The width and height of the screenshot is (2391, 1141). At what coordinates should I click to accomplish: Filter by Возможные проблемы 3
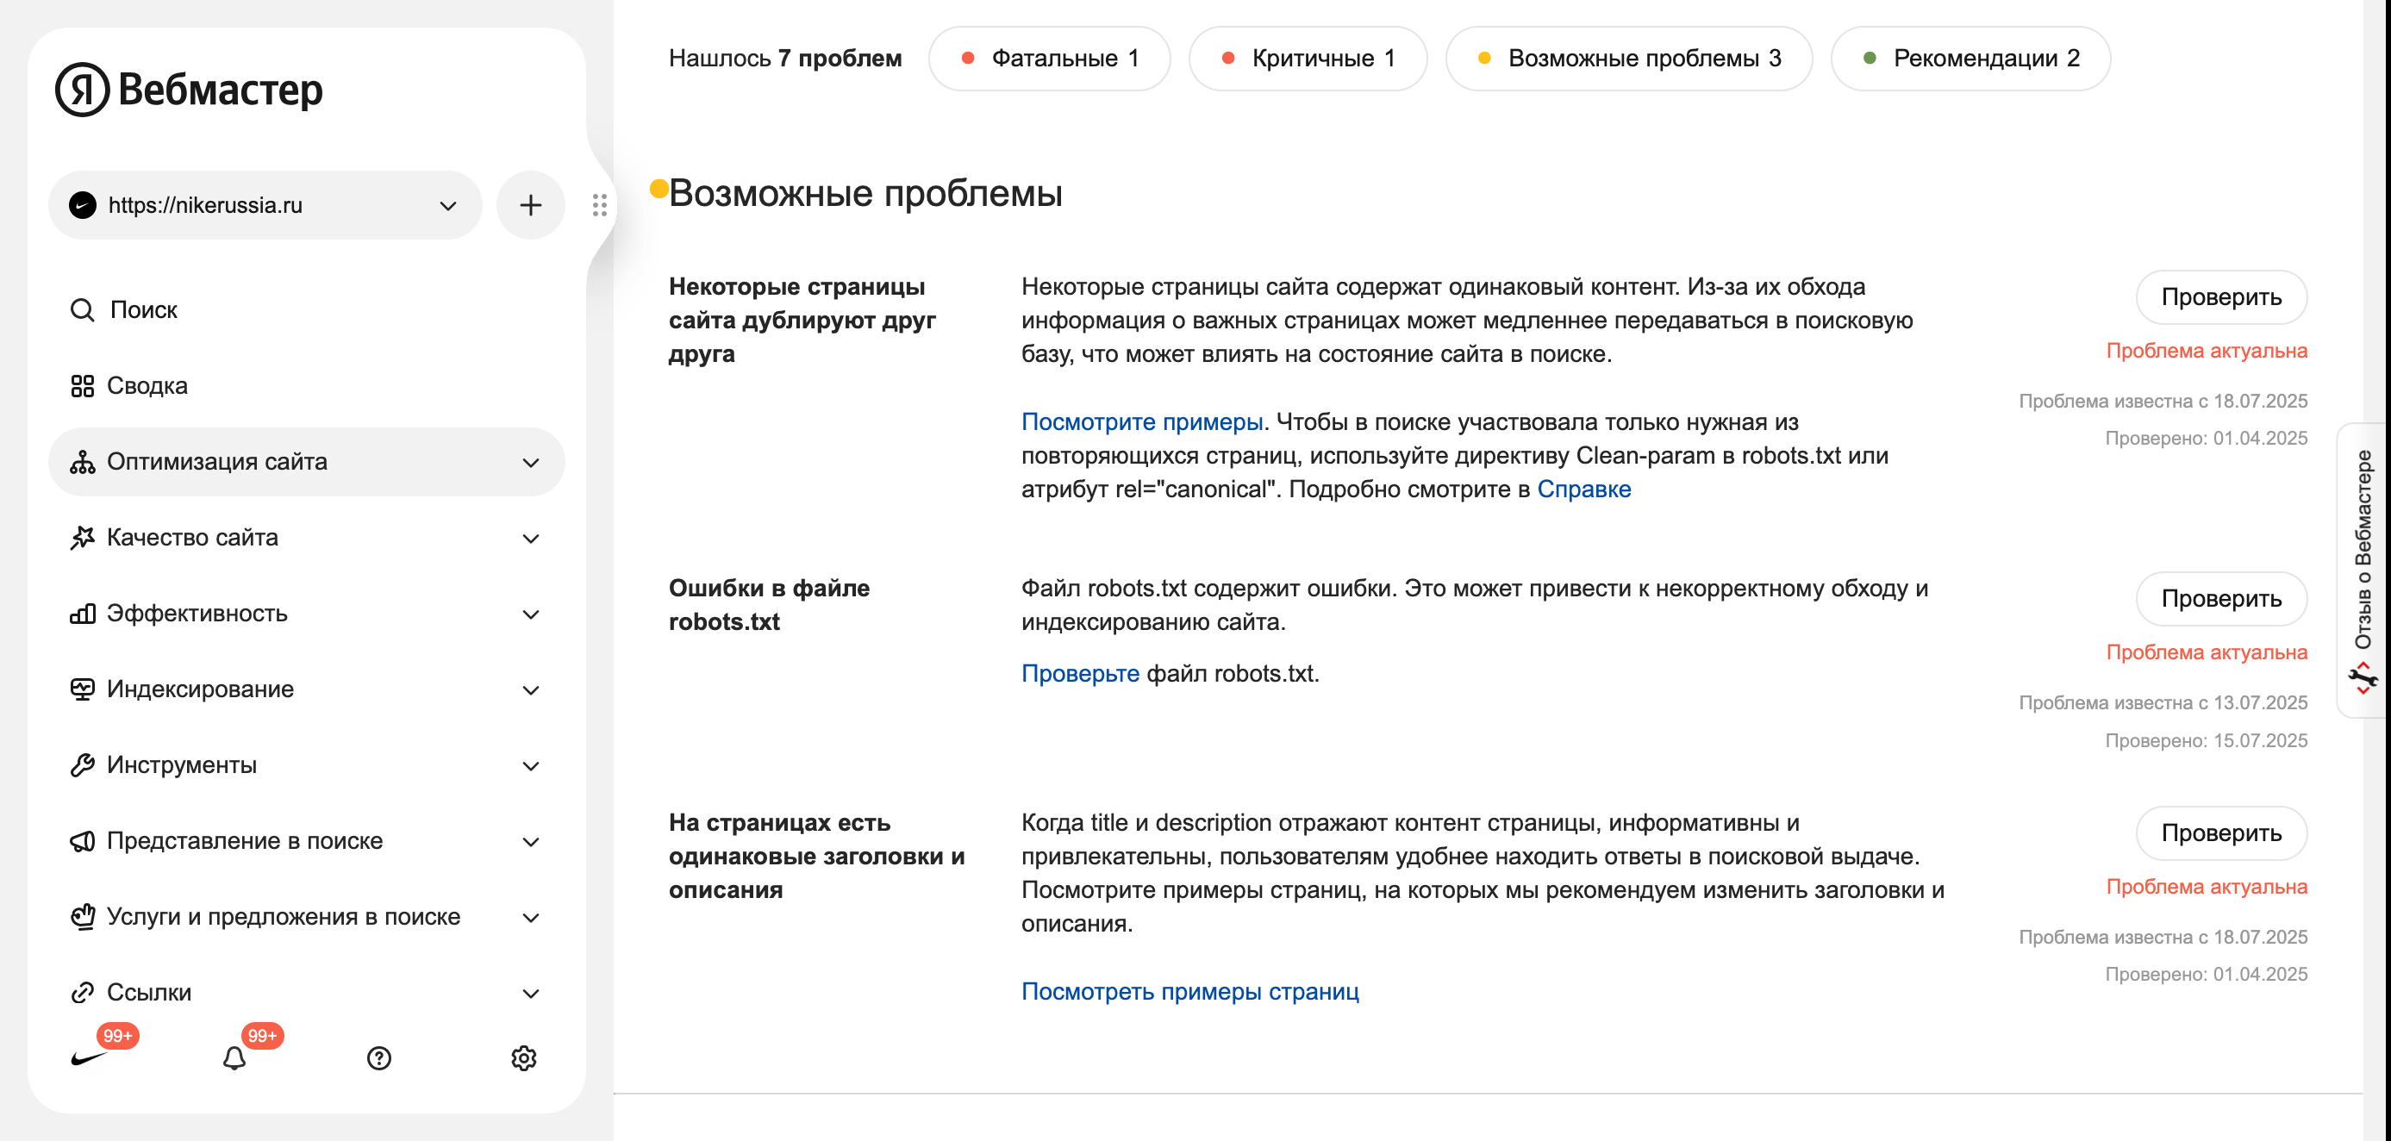click(x=1629, y=59)
